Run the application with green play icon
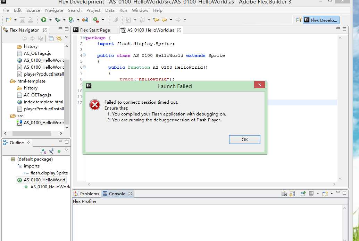 [44, 20]
